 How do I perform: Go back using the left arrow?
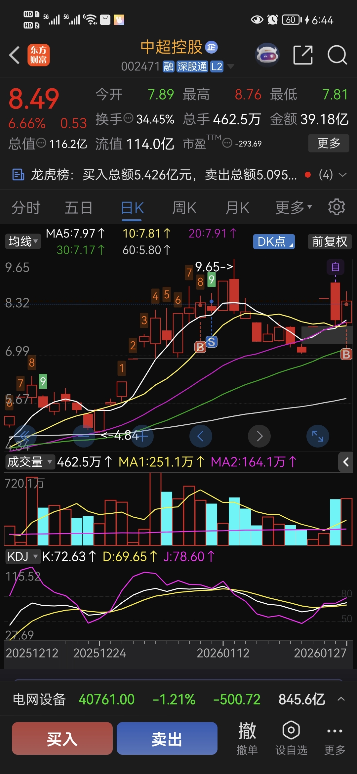click(x=15, y=55)
